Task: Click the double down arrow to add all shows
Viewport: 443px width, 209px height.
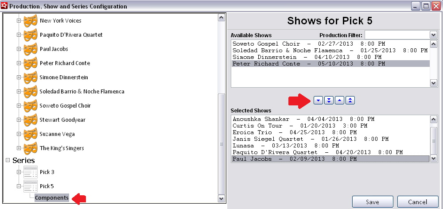Action: tap(329, 101)
